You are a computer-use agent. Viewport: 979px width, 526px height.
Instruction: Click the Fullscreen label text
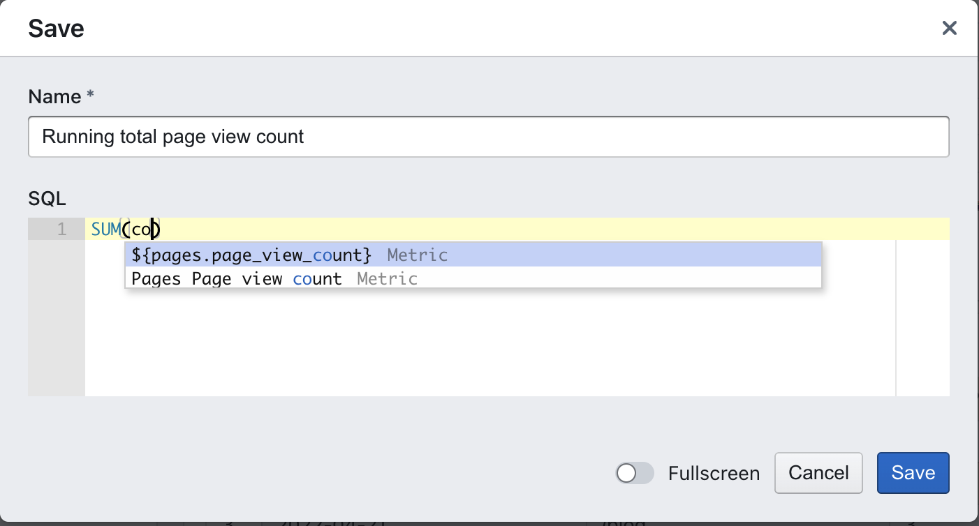click(713, 474)
